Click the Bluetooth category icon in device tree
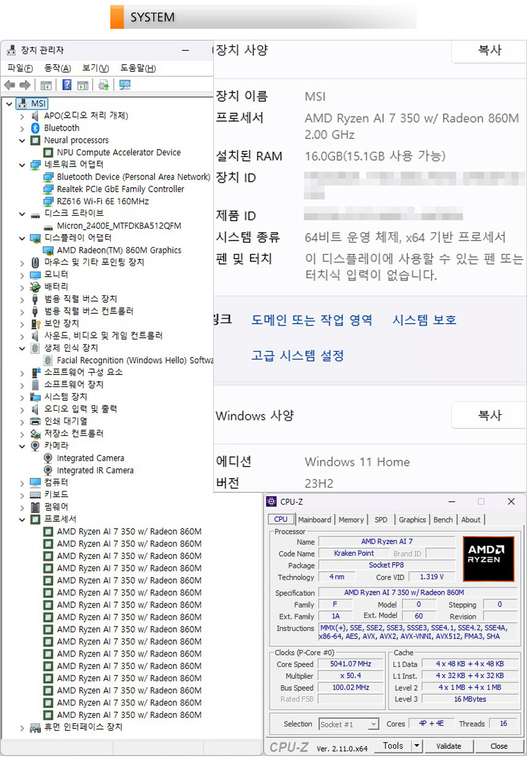Screen dimensions: 527x759 (36, 128)
